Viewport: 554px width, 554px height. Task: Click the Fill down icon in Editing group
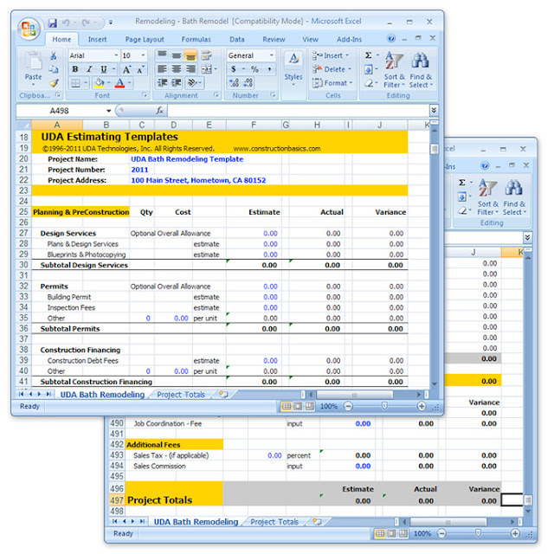[369, 69]
